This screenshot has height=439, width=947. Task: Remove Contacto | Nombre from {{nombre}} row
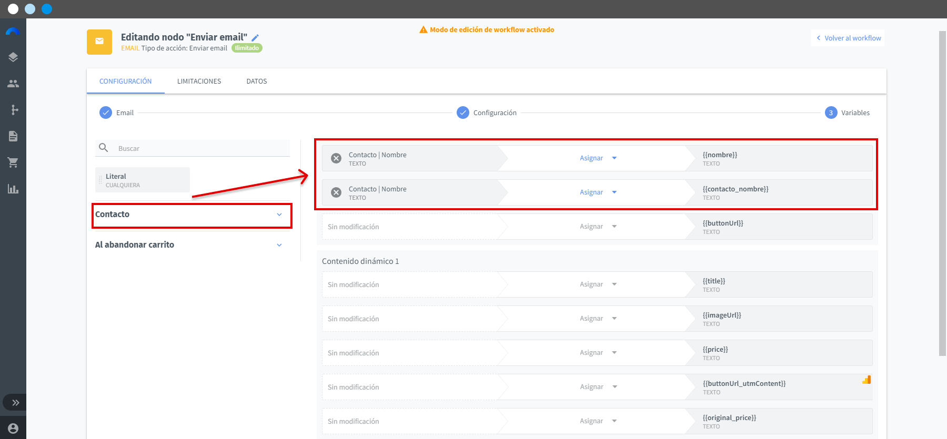coord(336,158)
